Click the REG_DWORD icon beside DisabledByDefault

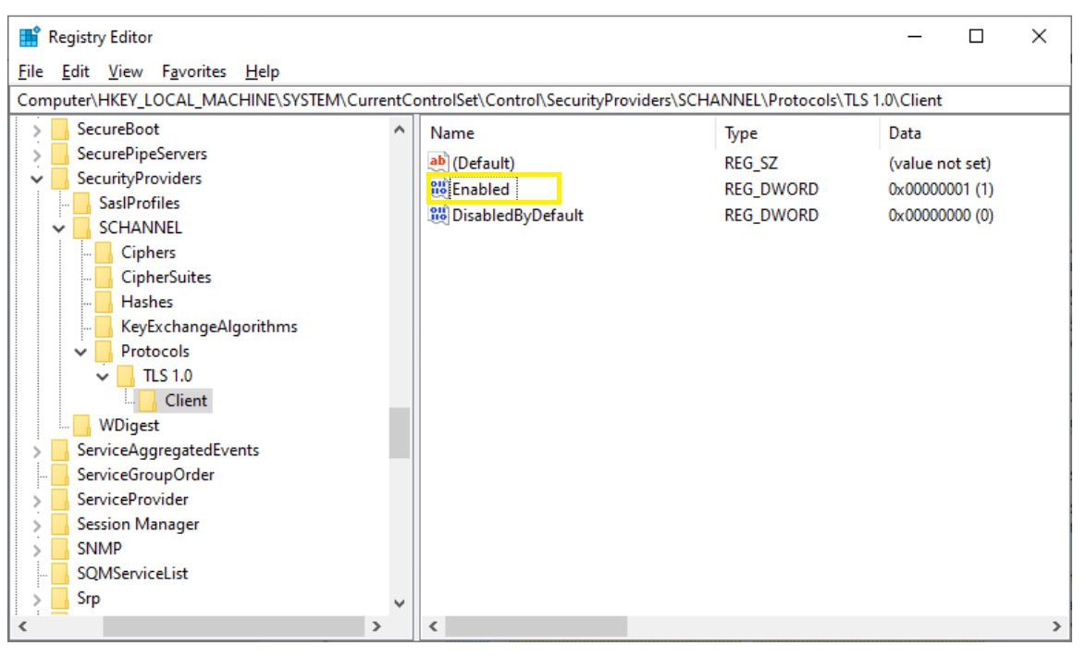coord(439,216)
